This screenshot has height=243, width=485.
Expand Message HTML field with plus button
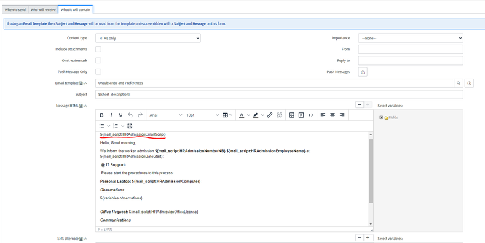[x=368, y=105]
